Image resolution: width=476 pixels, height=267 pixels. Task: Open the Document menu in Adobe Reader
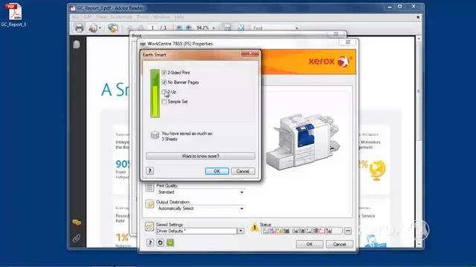click(121, 17)
